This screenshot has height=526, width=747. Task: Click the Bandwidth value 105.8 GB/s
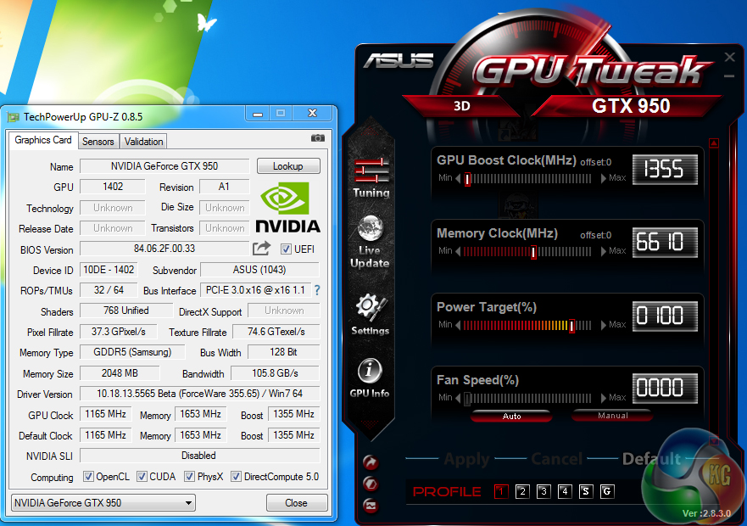276,373
